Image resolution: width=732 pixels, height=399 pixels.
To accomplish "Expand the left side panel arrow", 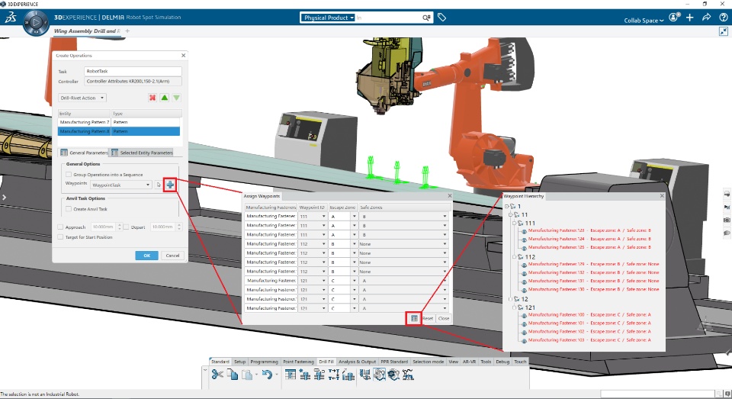I will 4,197.
